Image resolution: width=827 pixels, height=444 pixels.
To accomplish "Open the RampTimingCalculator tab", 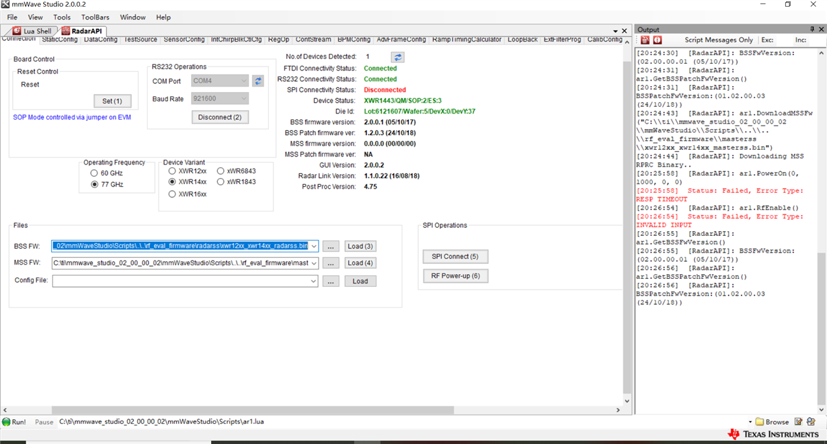I will (x=467, y=40).
